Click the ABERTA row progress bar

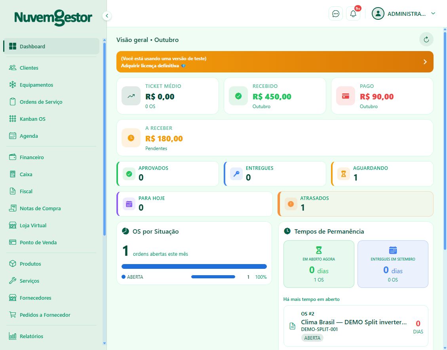pyautogui.click(x=213, y=277)
